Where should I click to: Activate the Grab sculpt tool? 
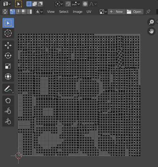[x=8, y=101]
